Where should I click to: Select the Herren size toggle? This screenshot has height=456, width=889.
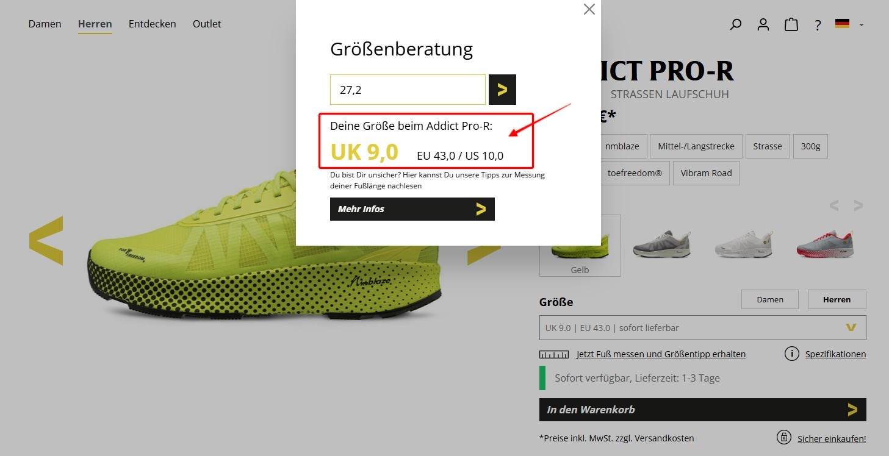click(x=837, y=299)
